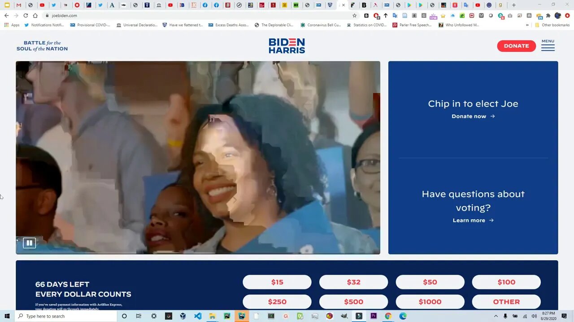
Task: Click the browser home icon
Action: pos(35,15)
